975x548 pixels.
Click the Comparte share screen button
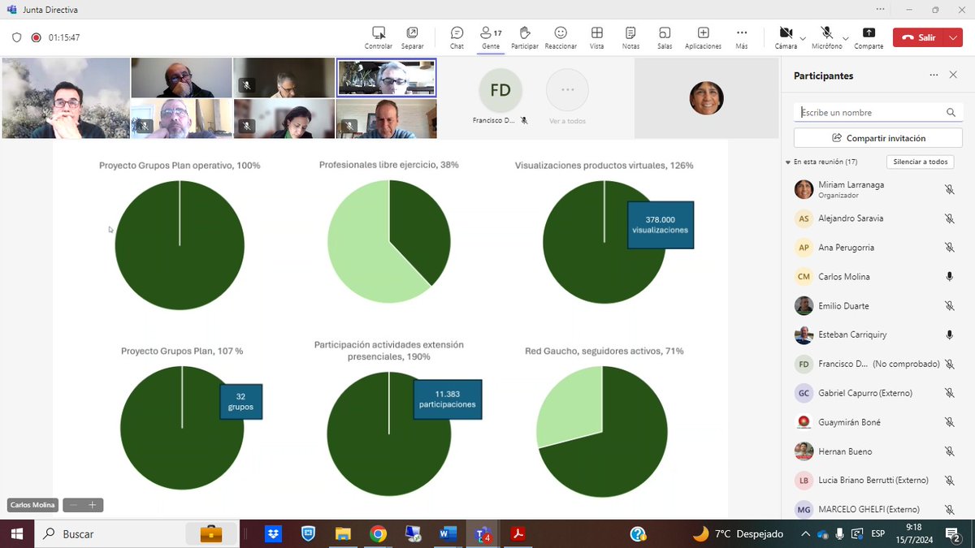(x=869, y=37)
